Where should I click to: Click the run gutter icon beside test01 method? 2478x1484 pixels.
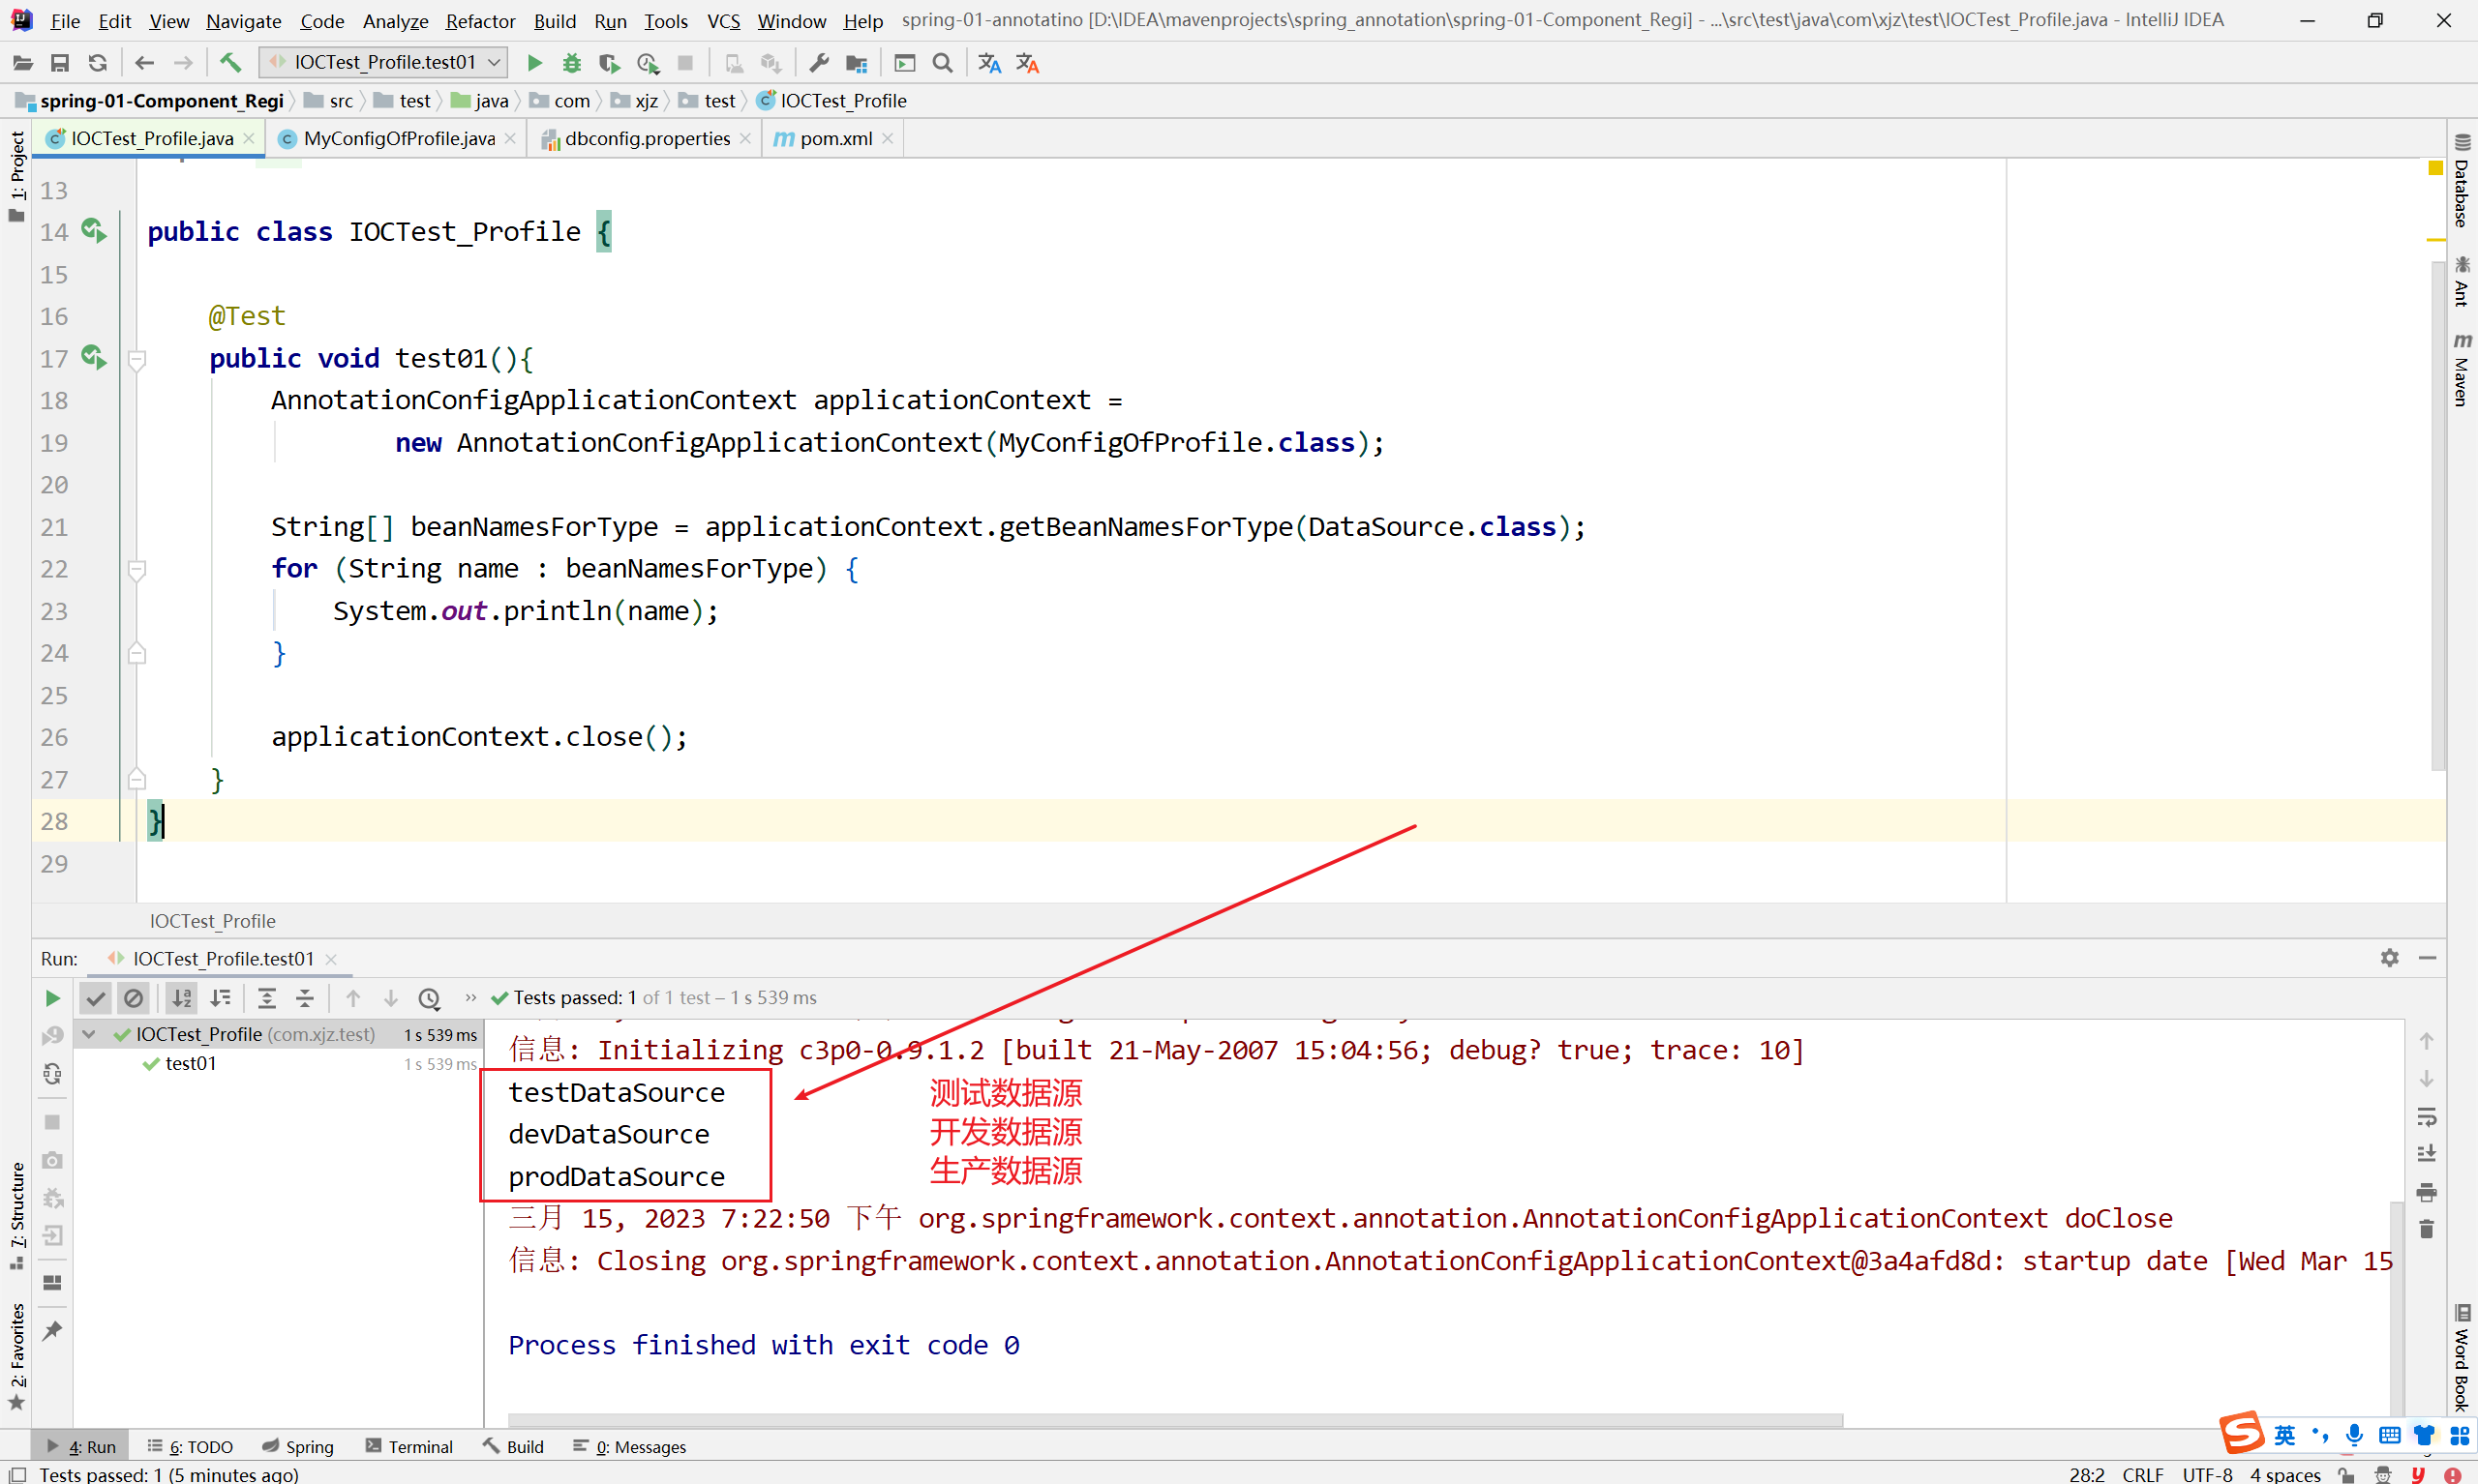click(x=93, y=357)
